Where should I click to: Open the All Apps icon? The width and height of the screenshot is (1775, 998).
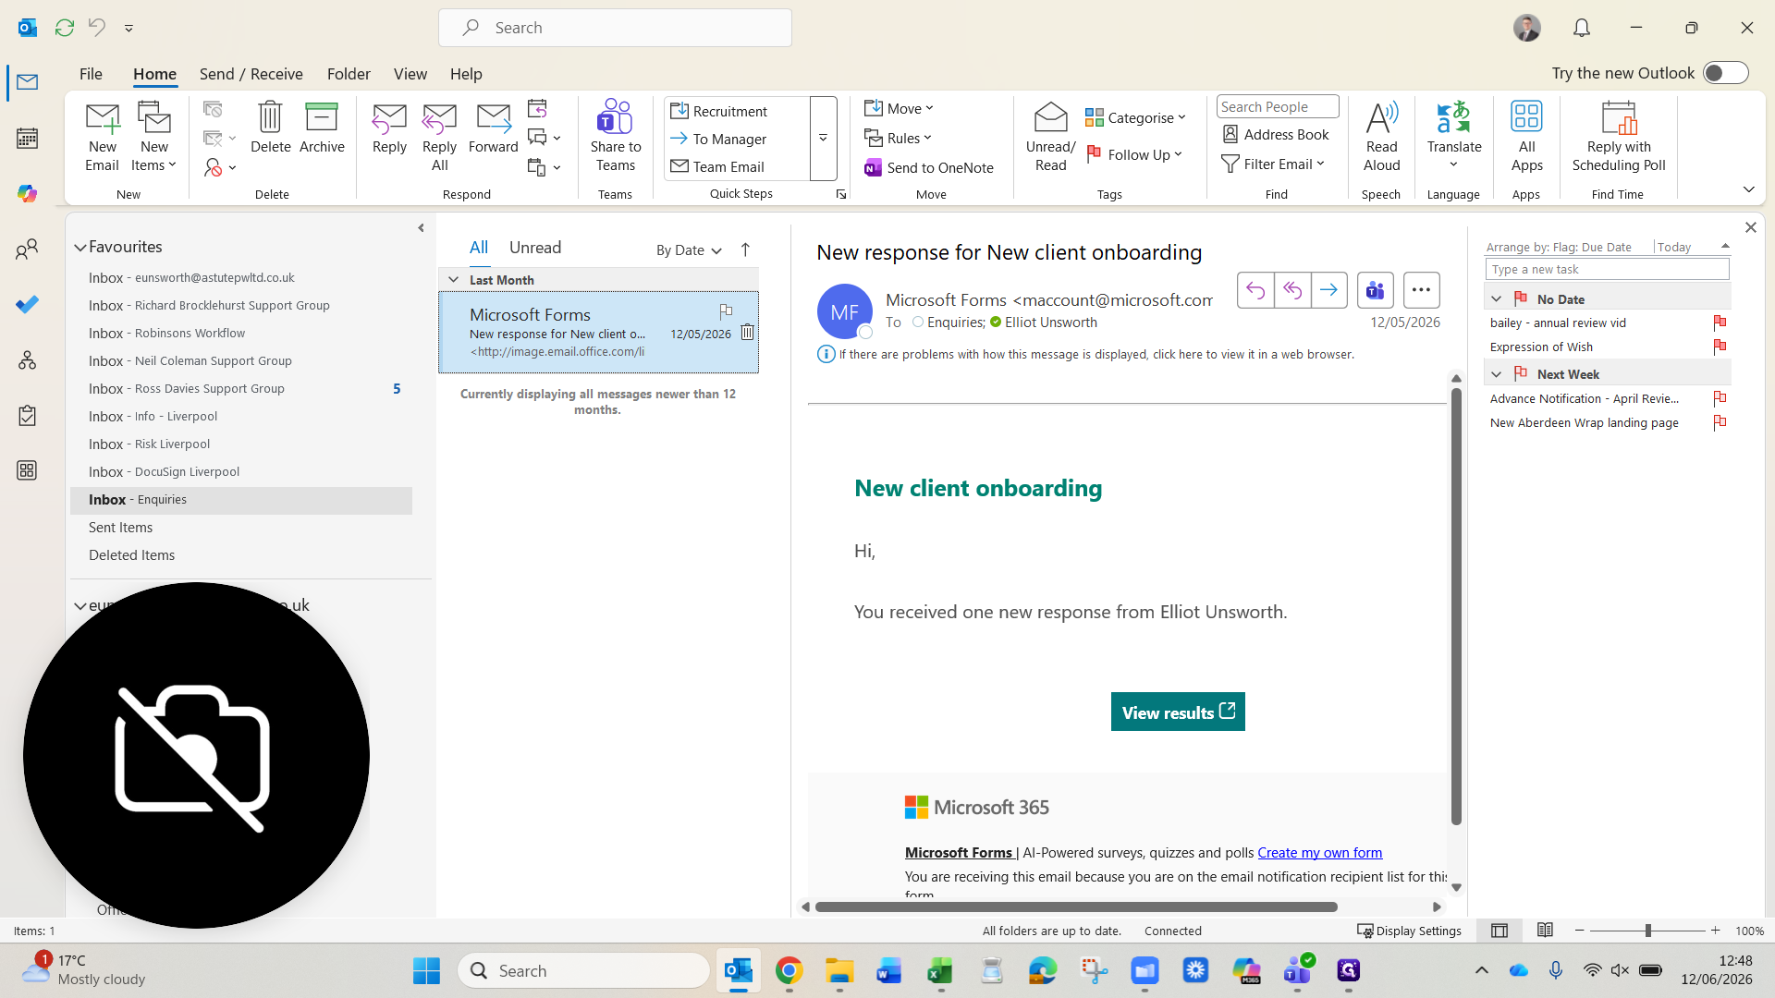tap(1526, 137)
